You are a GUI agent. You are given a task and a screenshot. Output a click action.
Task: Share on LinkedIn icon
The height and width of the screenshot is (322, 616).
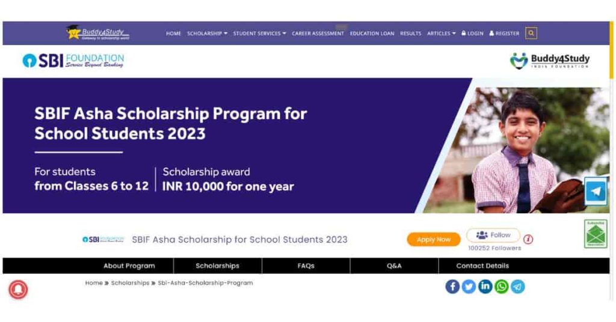click(485, 287)
